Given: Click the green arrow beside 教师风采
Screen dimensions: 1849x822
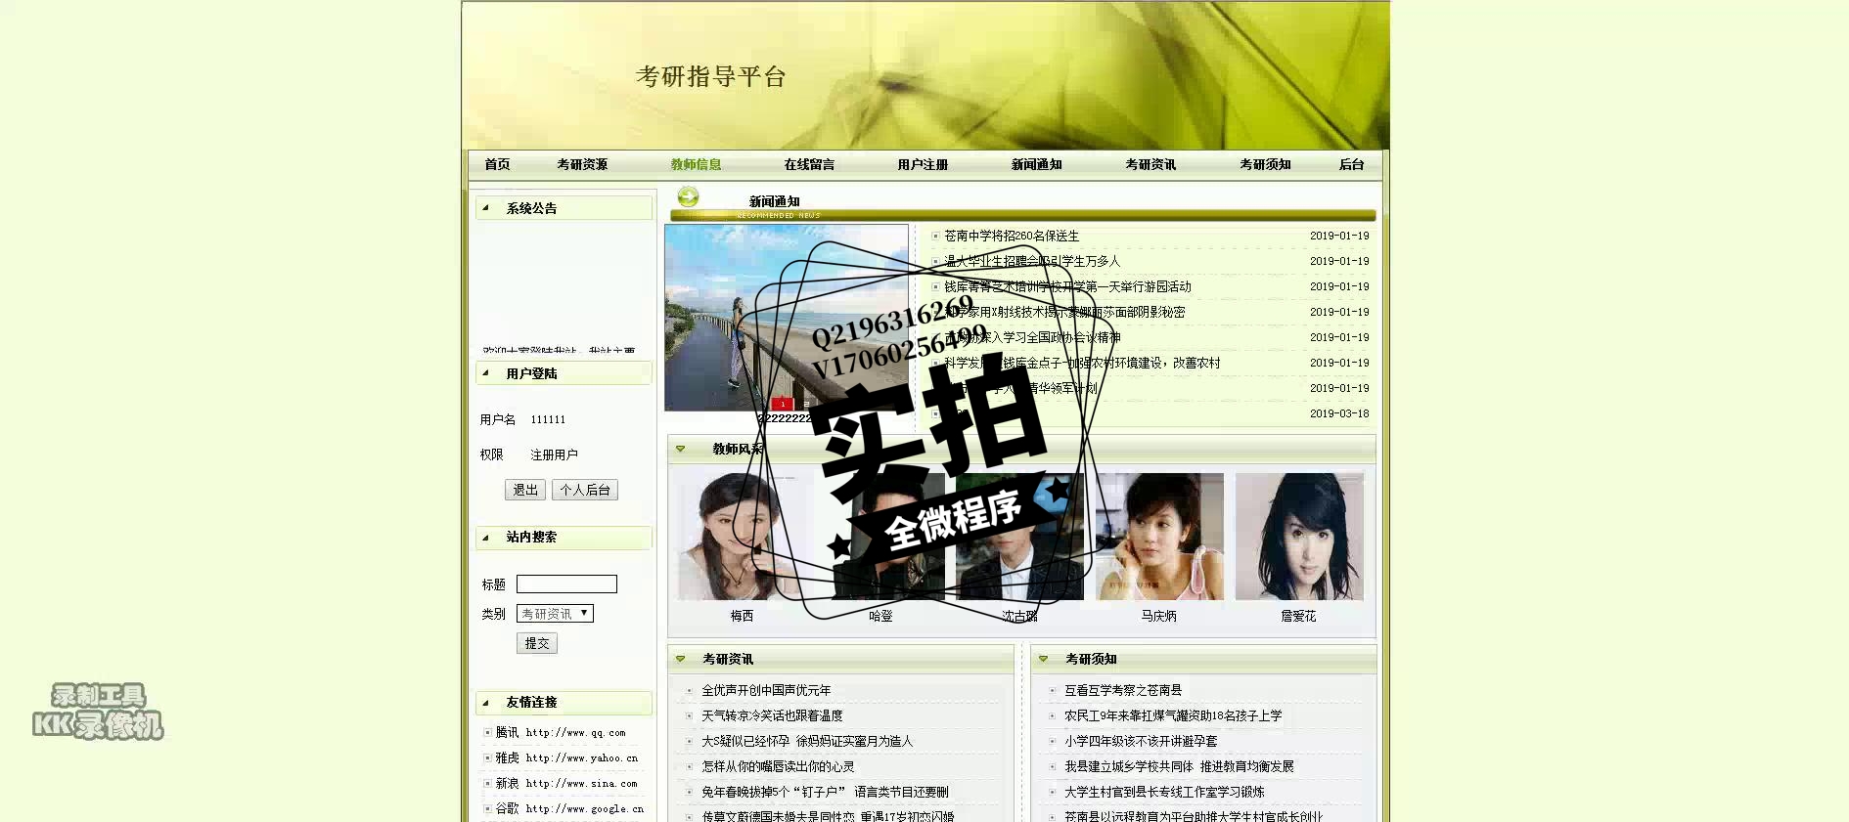Looking at the screenshot, I should 680,449.
